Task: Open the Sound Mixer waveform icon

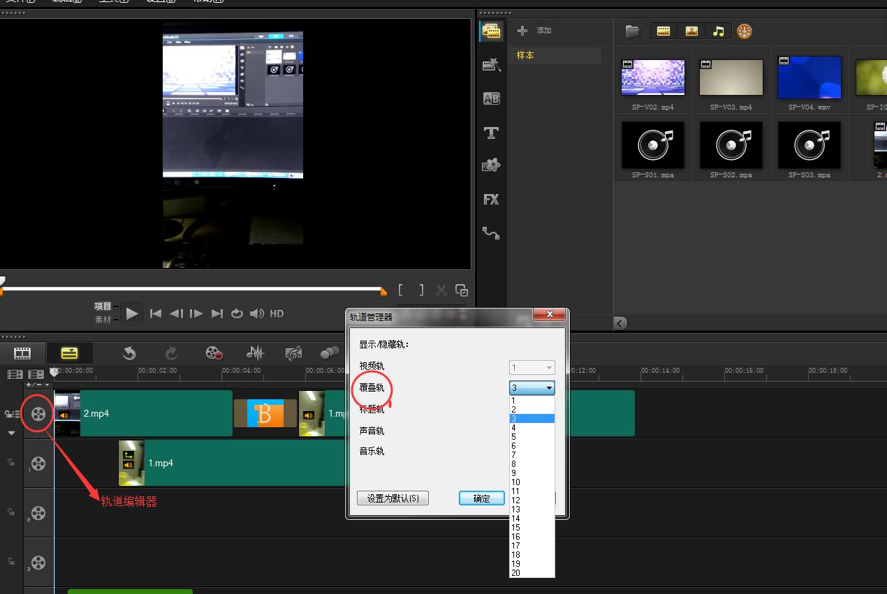Action: click(x=255, y=353)
